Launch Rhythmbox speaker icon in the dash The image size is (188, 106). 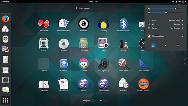(x=6, y=39)
